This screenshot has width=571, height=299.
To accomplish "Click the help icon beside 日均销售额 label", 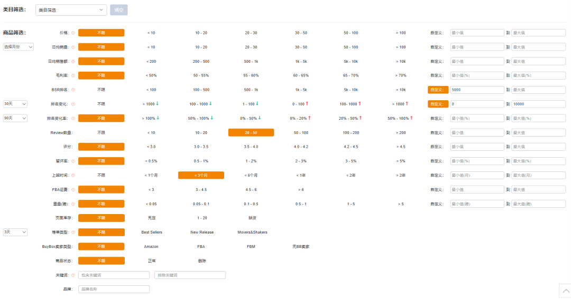I will 73,61.
